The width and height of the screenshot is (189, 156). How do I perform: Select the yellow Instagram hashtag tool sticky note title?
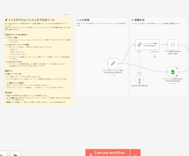click(x=30, y=20)
